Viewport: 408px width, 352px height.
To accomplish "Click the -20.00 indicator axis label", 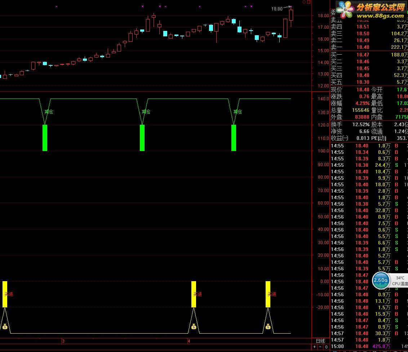I will (x=323, y=307).
